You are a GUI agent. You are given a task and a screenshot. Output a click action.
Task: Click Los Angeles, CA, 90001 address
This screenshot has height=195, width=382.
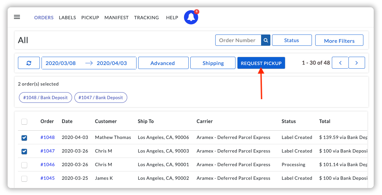point(163,164)
